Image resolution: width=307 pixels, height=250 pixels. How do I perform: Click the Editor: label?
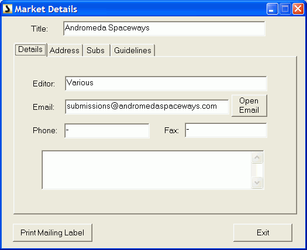tap(44, 84)
